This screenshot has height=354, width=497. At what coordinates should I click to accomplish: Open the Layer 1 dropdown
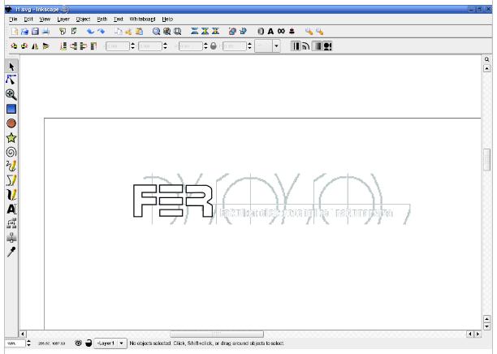[110, 343]
